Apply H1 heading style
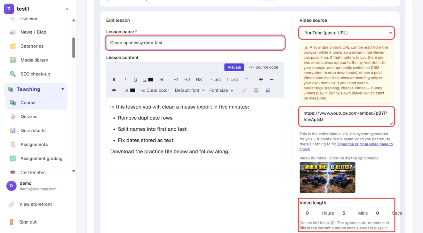The height and width of the screenshot is (233, 423). coord(176,80)
